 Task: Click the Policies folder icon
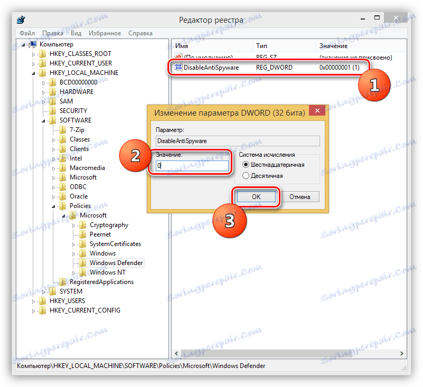pos(63,206)
